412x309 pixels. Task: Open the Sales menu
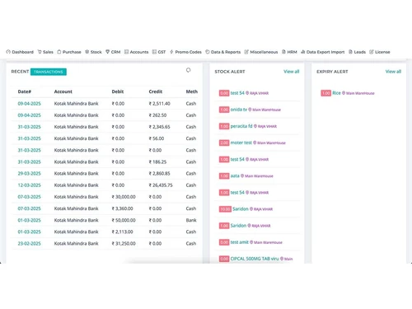click(x=45, y=52)
